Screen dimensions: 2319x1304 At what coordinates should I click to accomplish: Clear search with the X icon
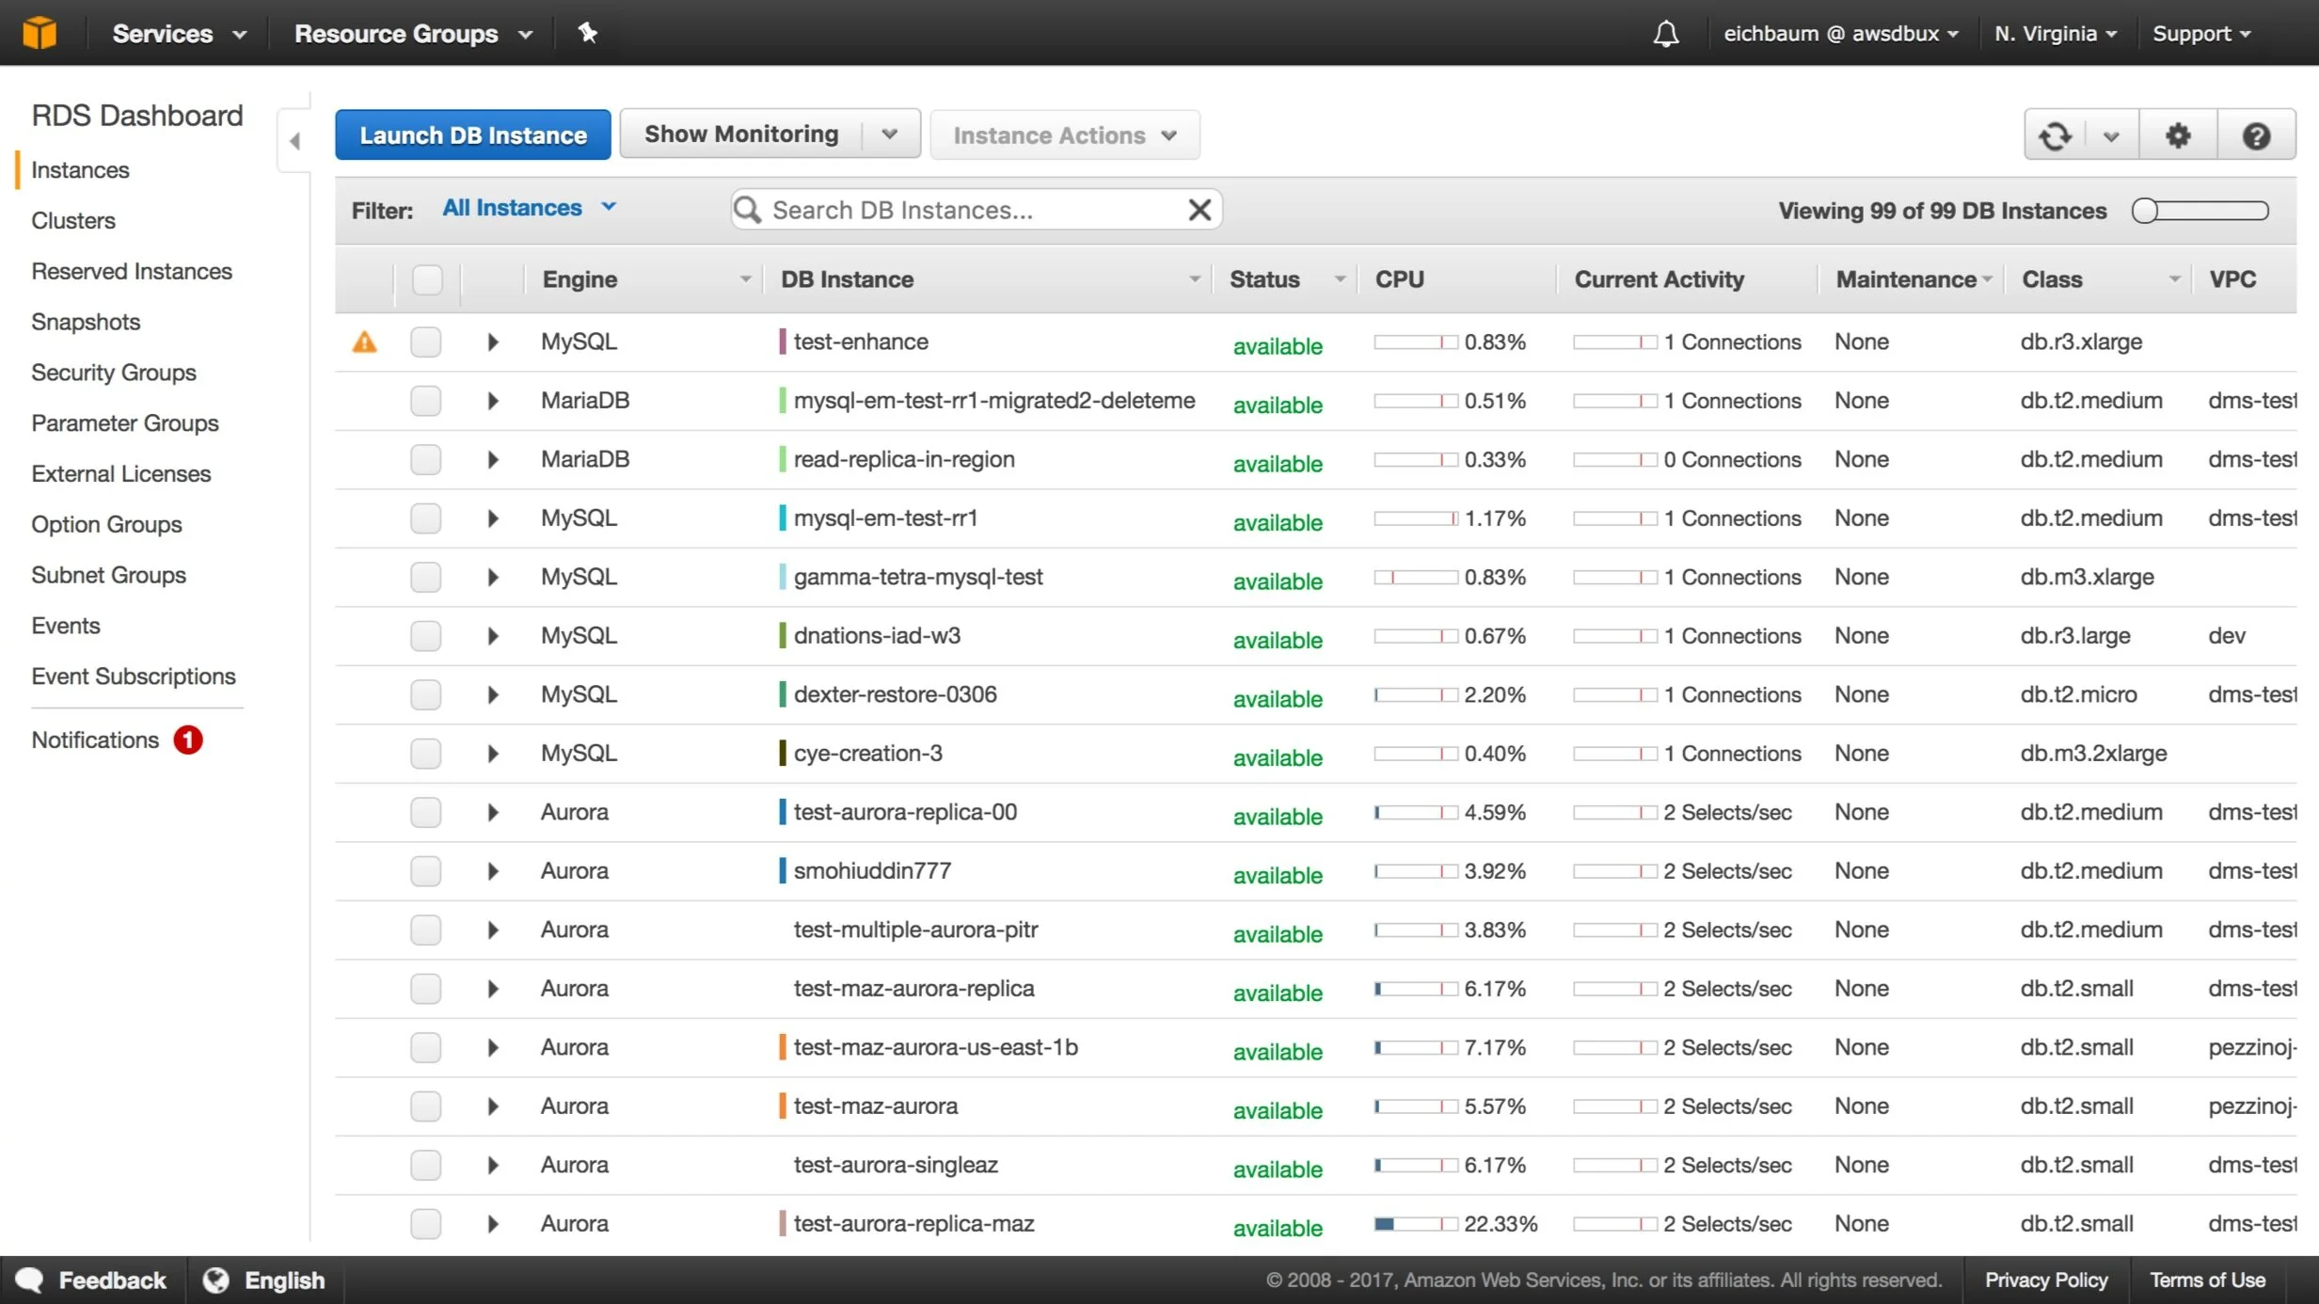[1199, 210]
